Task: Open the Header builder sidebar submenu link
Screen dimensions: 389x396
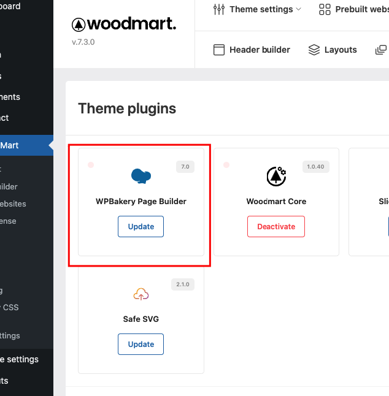Action: (x=9, y=186)
